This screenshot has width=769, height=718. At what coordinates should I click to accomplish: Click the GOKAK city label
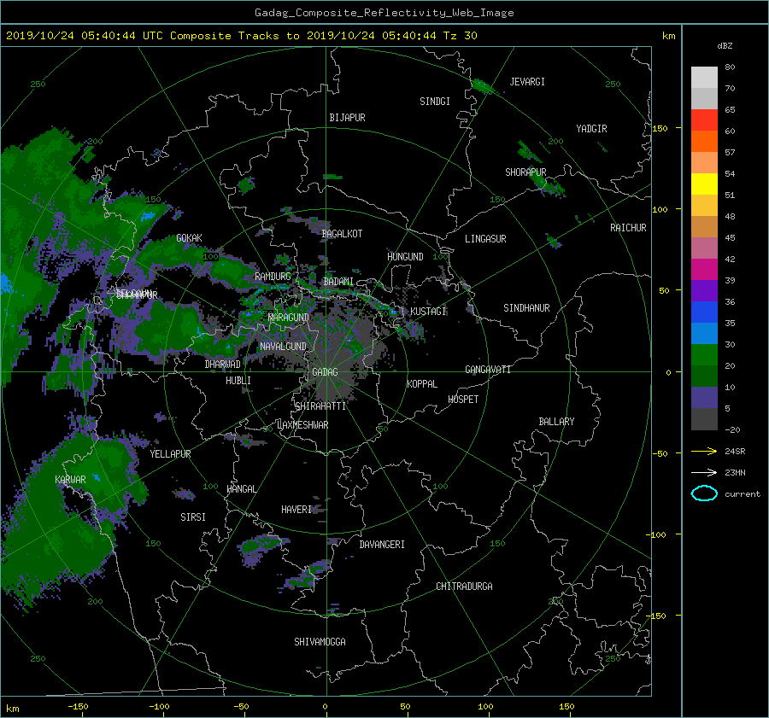[190, 238]
